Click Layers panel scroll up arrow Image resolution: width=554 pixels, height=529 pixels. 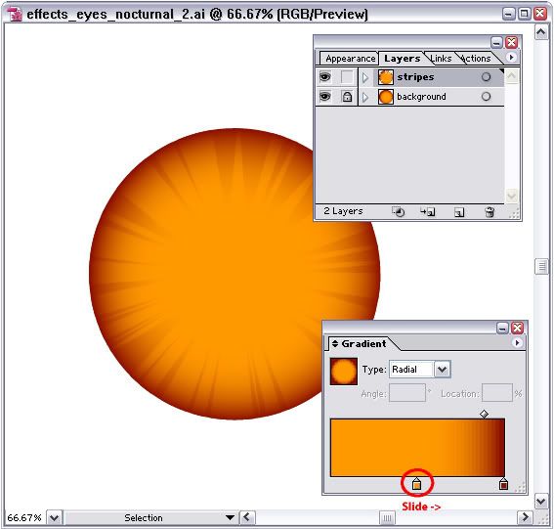[x=511, y=75]
